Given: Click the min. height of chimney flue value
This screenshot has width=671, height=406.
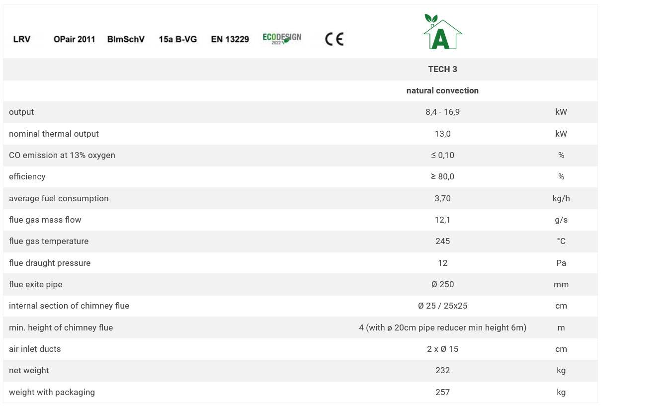Looking at the screenshot, I should pyautogui.click(x=442, y=327).
